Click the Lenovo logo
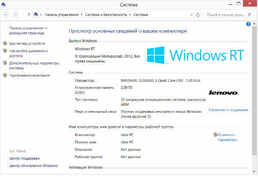Screen dimensions: 258x176 point(224,93)
